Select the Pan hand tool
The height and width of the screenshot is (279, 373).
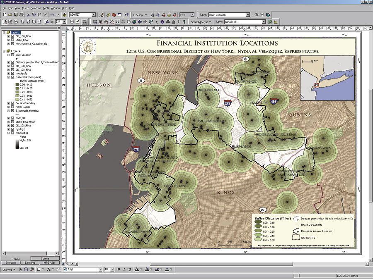[129, 21]
